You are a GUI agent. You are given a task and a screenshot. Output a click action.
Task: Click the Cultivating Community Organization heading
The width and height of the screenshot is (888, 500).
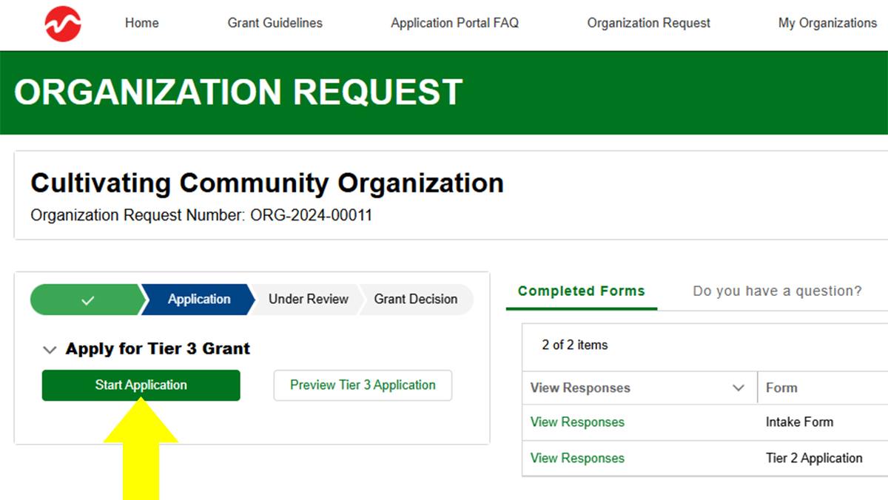click(267, 183)
